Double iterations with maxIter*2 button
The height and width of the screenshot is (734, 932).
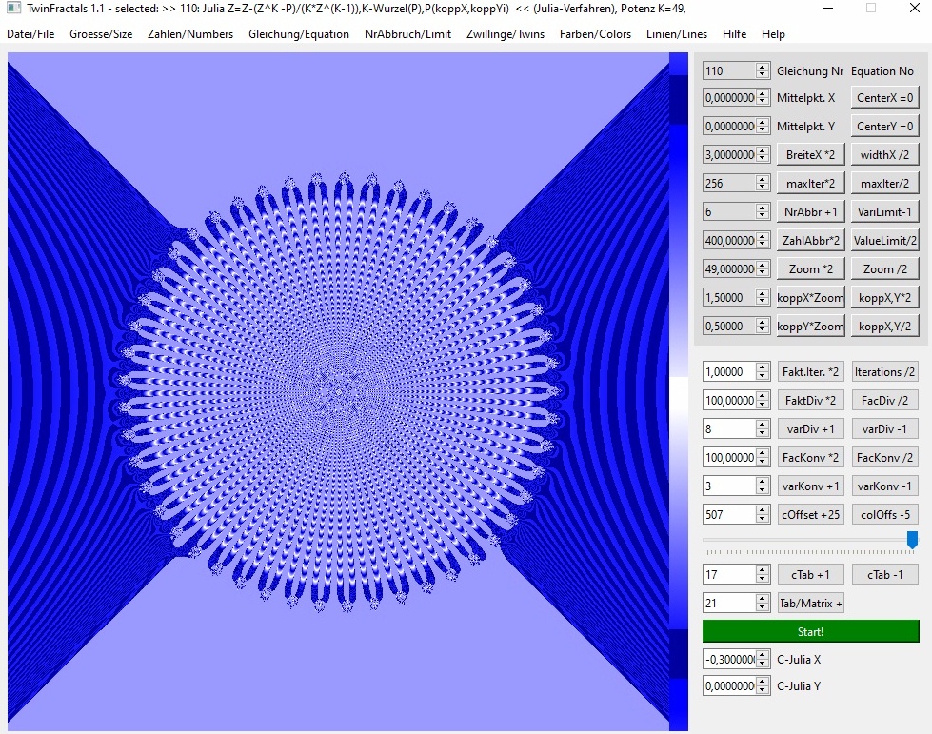click(811, 183)
